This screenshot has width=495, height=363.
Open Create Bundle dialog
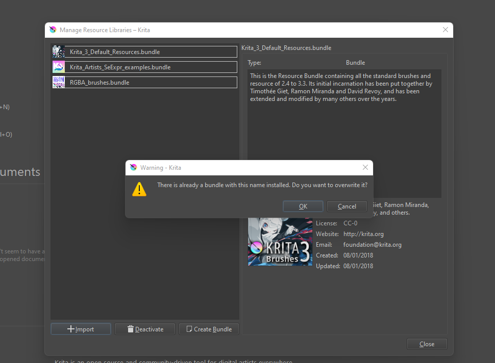point(209,329)
